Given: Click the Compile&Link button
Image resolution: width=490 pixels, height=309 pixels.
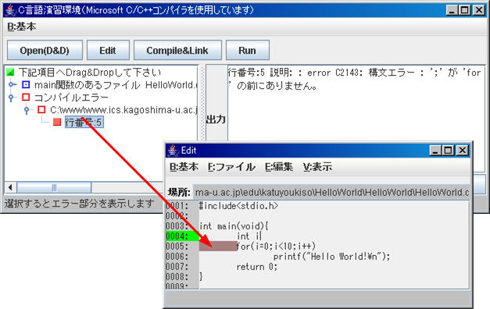Looking at the screenshot, I should [177, 50].
